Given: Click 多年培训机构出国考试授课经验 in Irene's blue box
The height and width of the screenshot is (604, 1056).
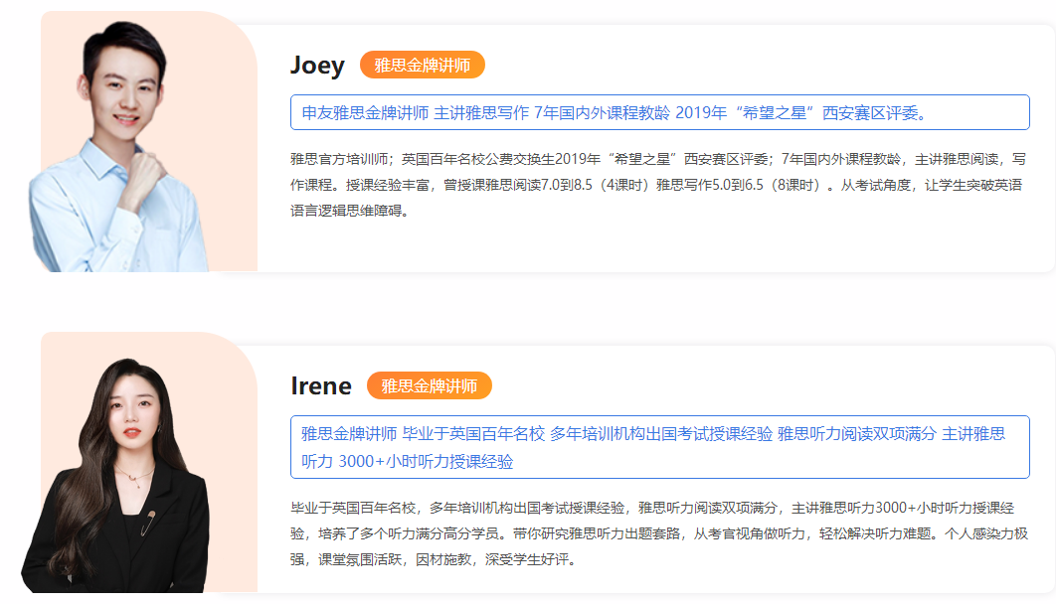Looking at the screenshot, I should tap(661, 433).
